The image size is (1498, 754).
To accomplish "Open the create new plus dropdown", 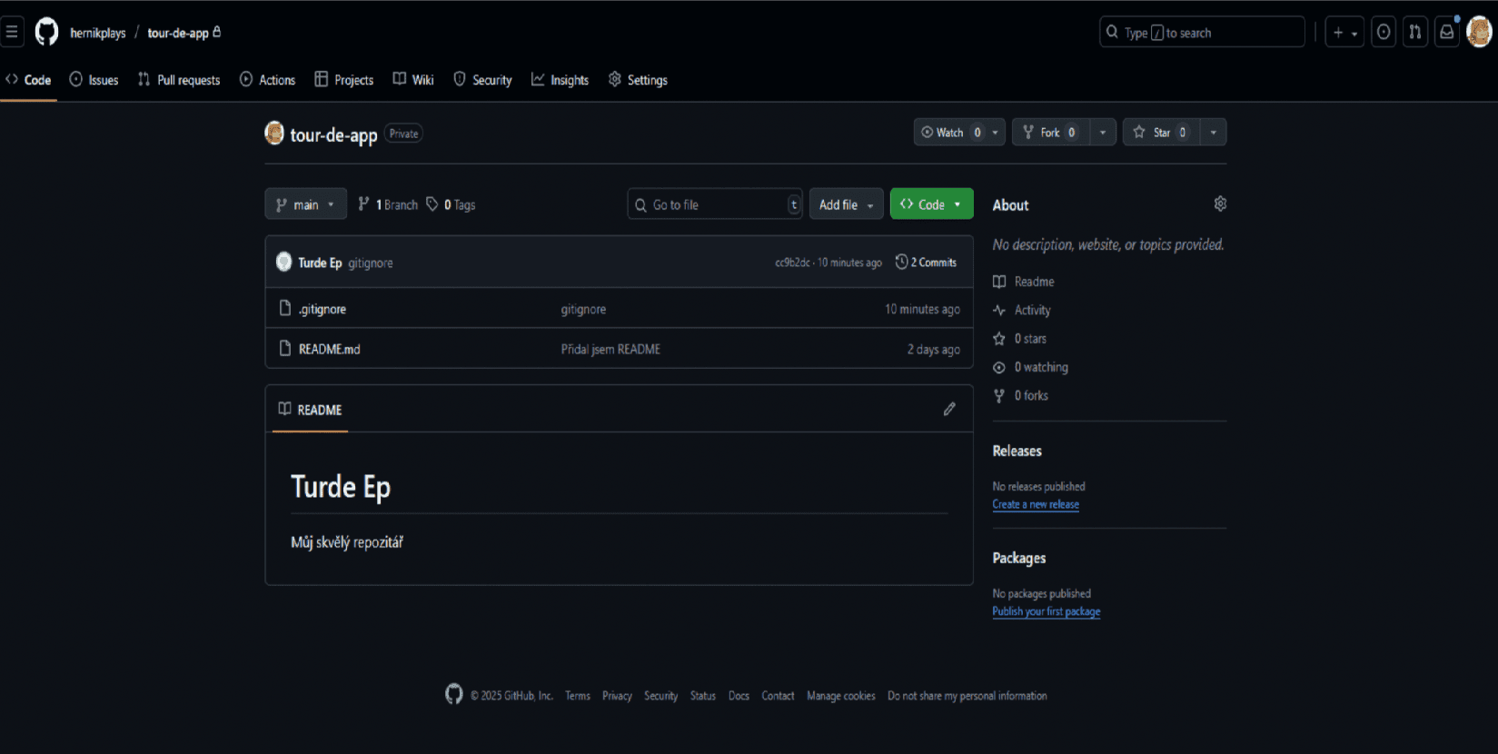I will point(1344,33).
